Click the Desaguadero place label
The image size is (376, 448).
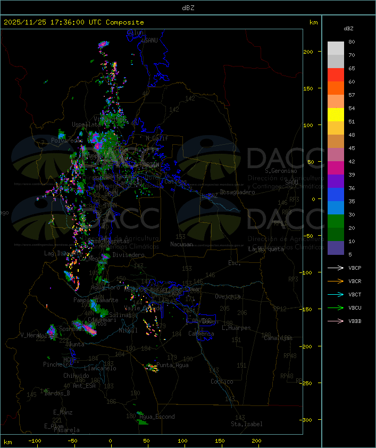(x=237, y=192)
